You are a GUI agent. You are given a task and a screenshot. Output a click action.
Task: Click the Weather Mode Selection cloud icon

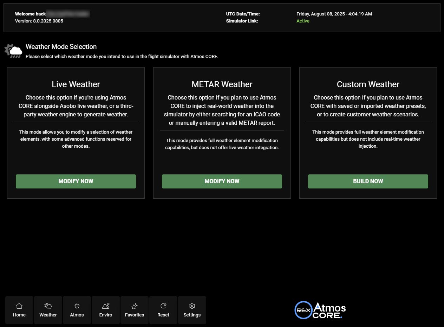tap(13, 50)
